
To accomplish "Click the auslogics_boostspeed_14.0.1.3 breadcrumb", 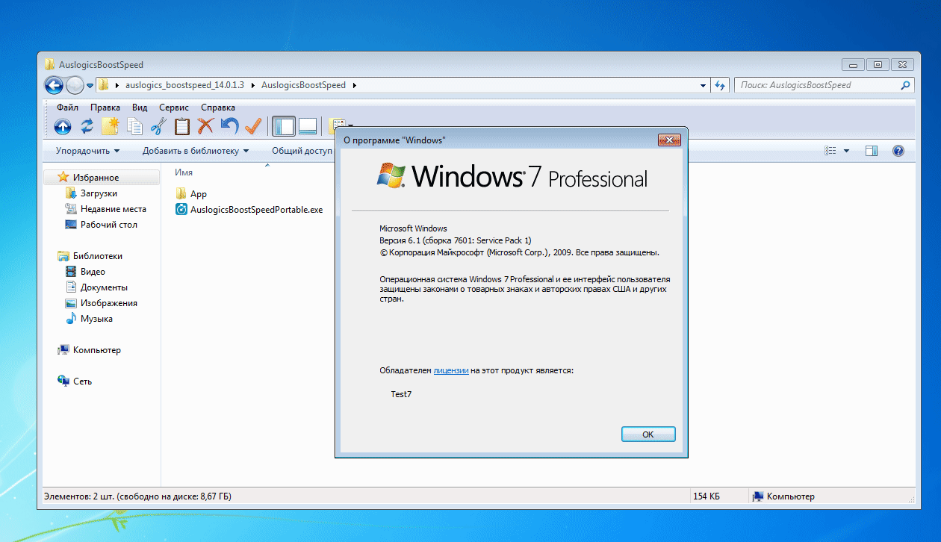I will 184,85.
